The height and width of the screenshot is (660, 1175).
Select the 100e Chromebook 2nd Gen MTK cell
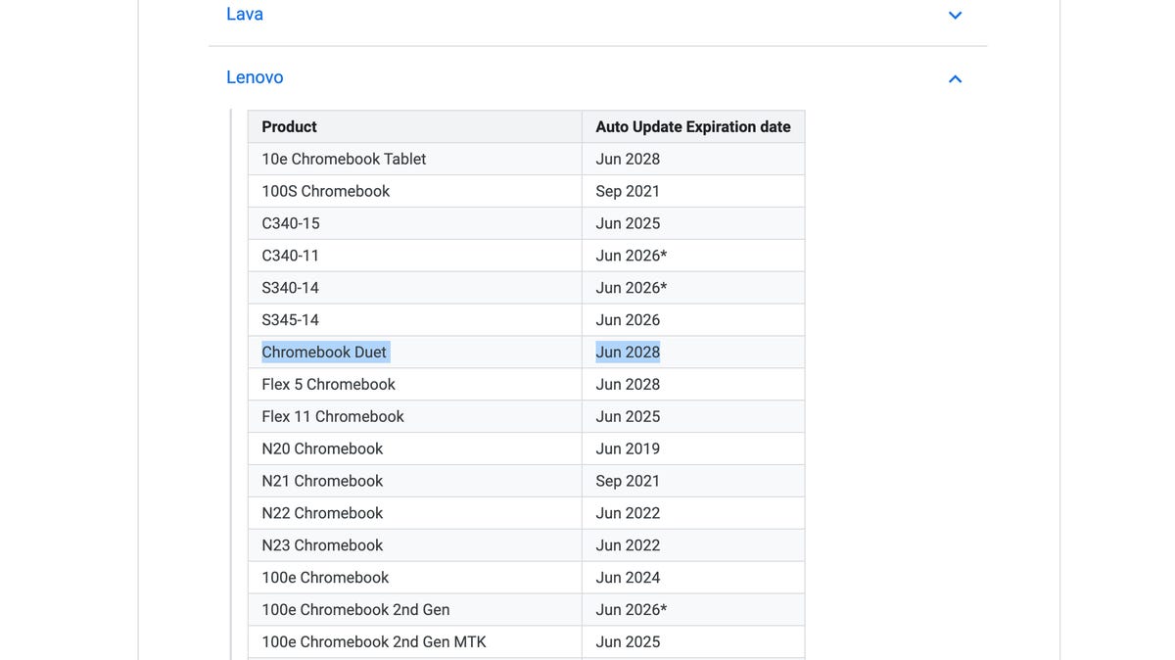tap(415, 642)
